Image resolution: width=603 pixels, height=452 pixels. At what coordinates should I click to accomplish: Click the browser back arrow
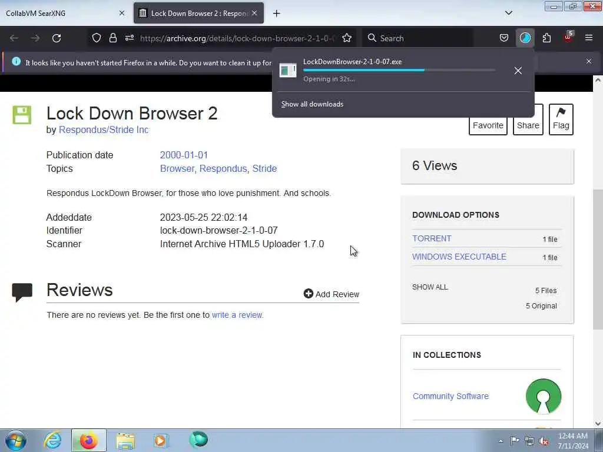click(14, 38)
